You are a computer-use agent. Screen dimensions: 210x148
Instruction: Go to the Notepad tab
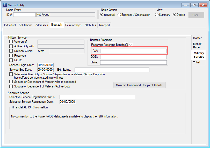coord(104,25)
